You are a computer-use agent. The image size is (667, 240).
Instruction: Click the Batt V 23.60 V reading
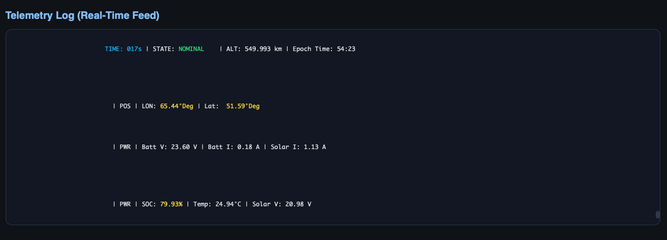pyautogui.click(x=166, y=147)
